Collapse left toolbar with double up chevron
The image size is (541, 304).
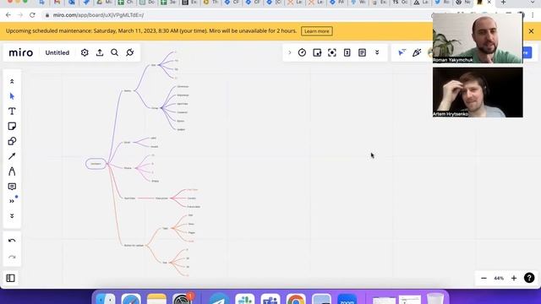tap(12, 81)
